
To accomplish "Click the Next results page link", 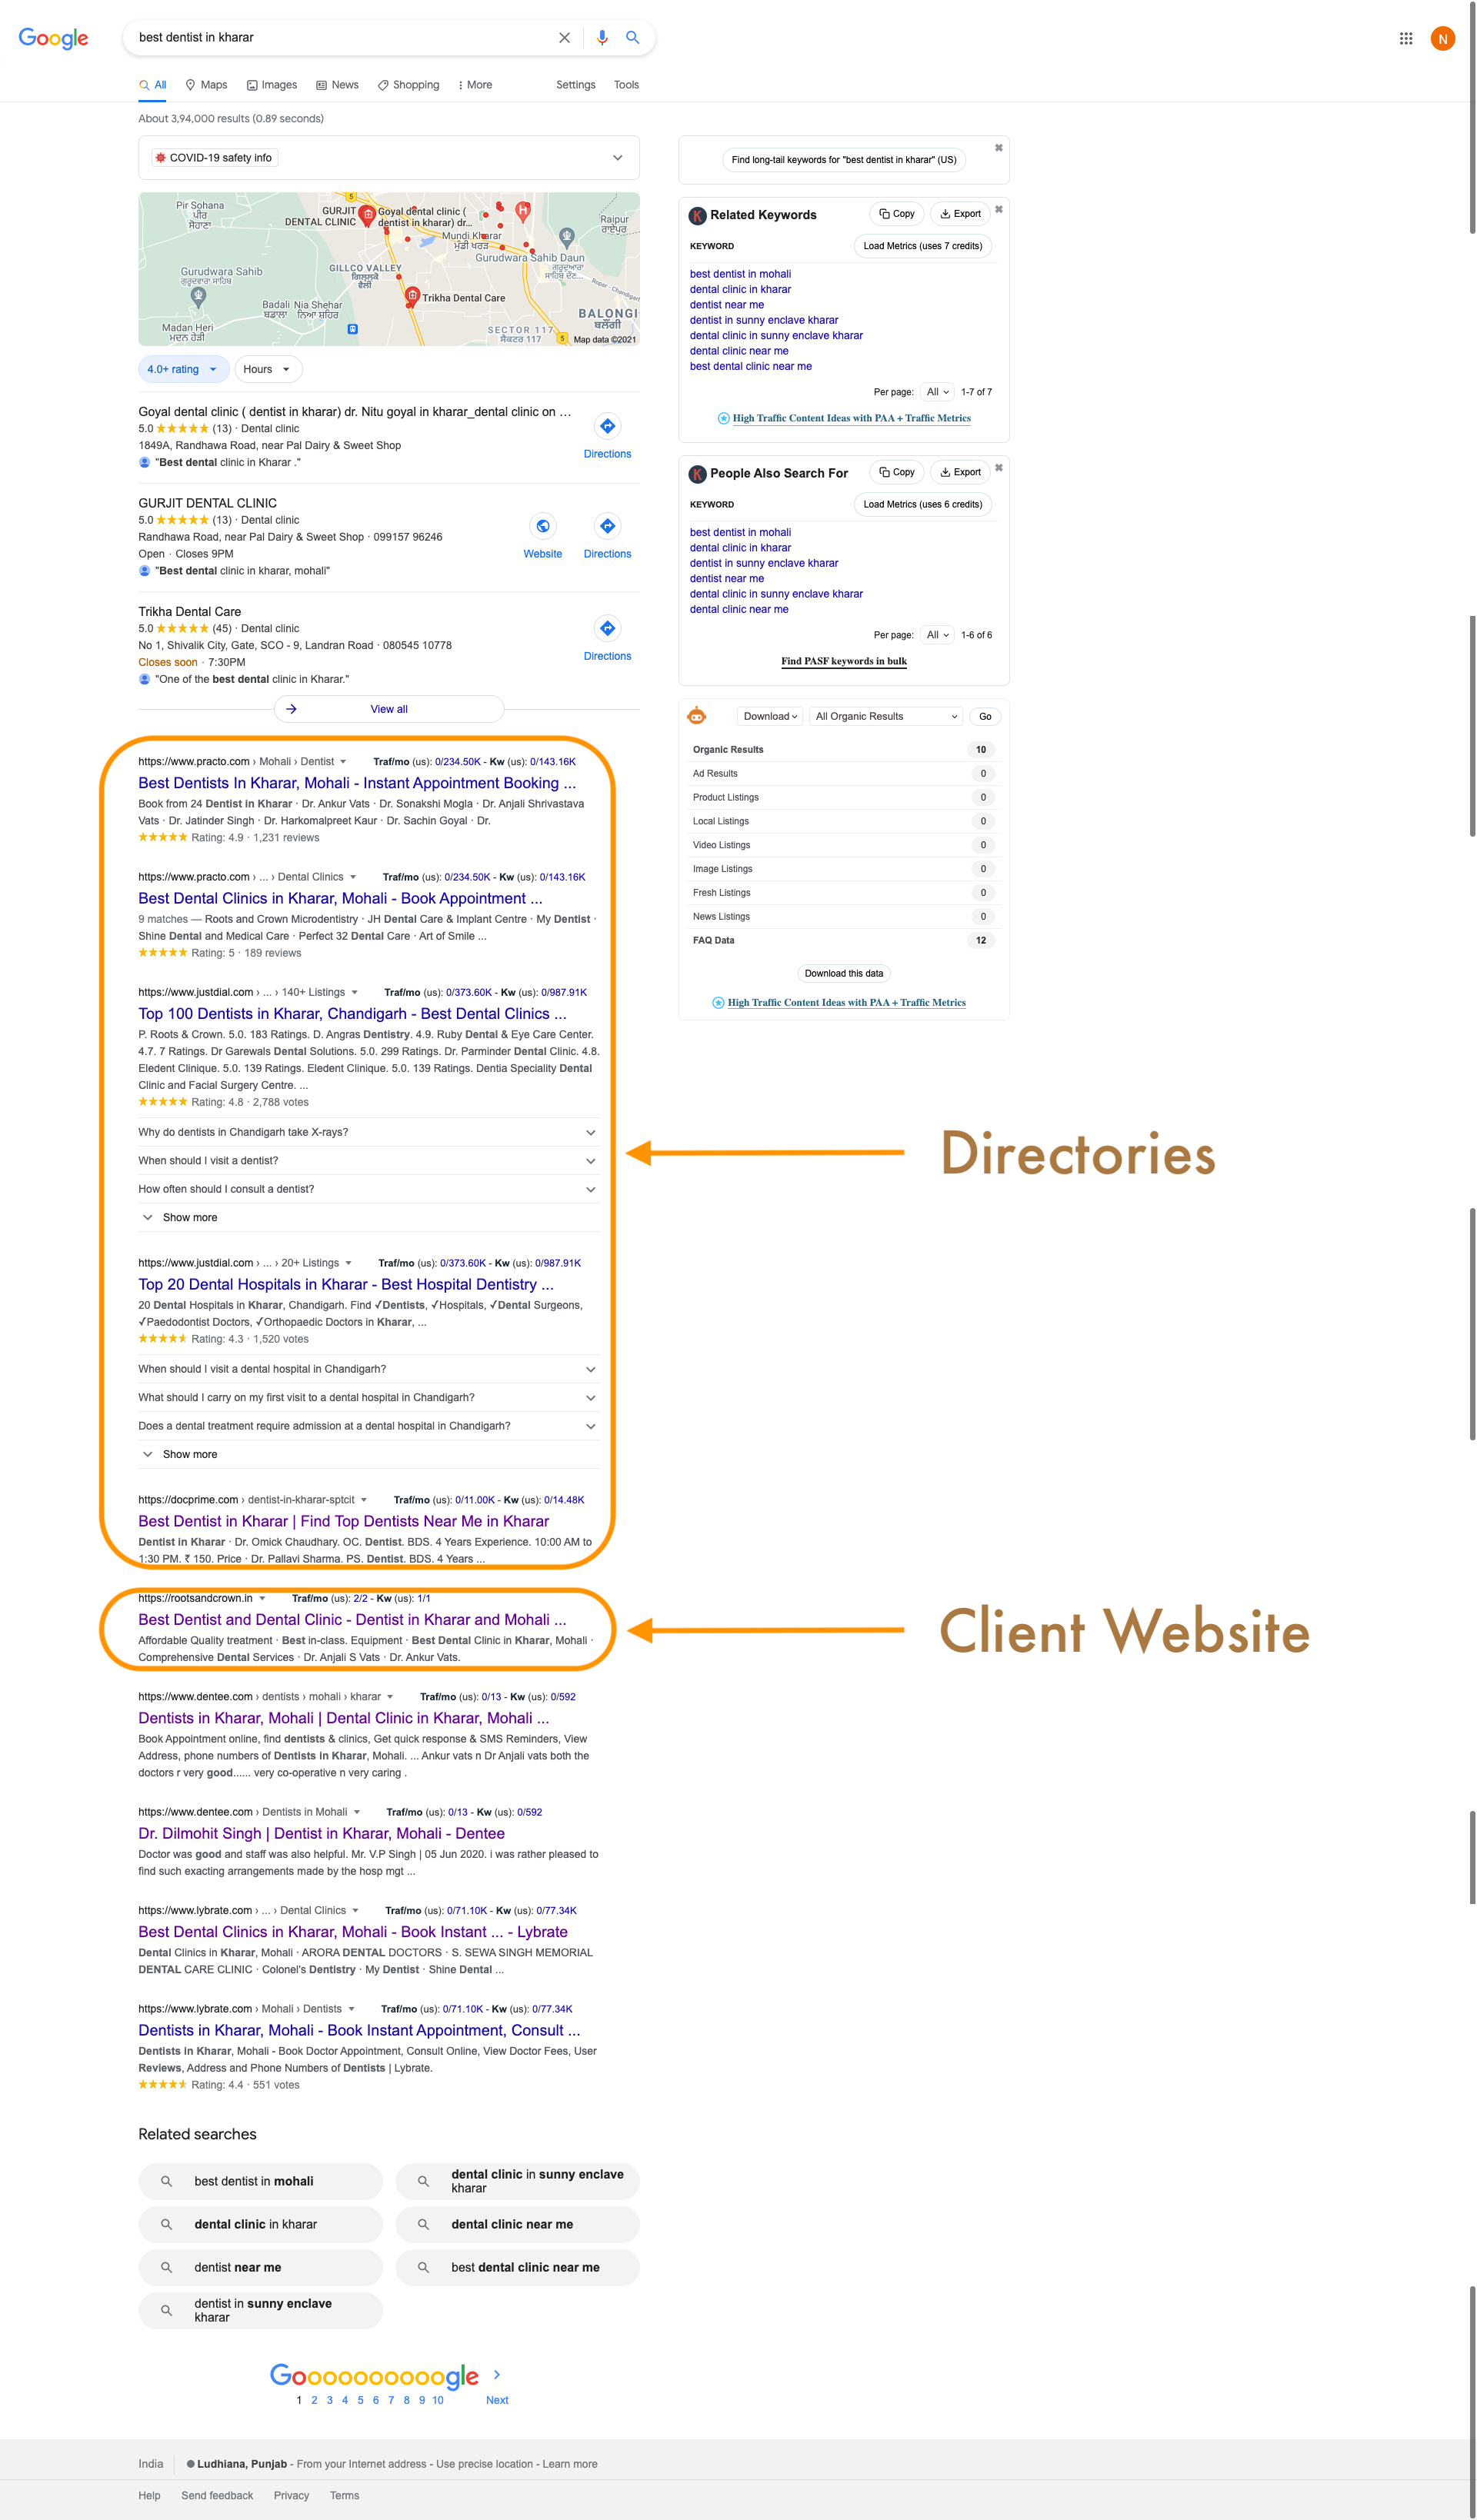I will tap(496, 2400).
